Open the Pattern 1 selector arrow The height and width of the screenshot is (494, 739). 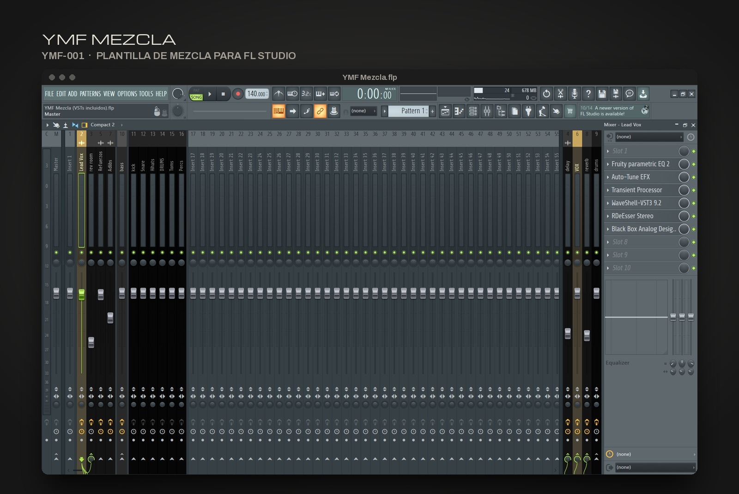pyautogui.click(x=384, y=111)
